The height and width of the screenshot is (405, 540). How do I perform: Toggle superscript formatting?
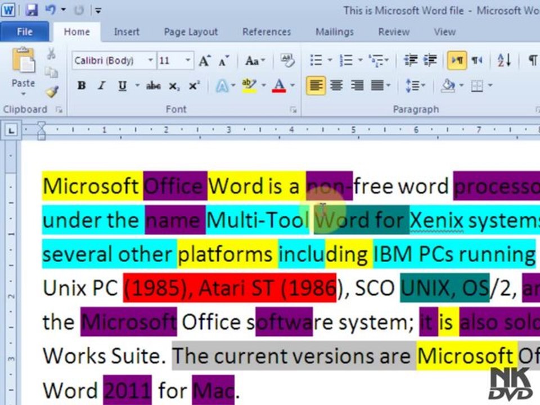click(x=194, y=85)
